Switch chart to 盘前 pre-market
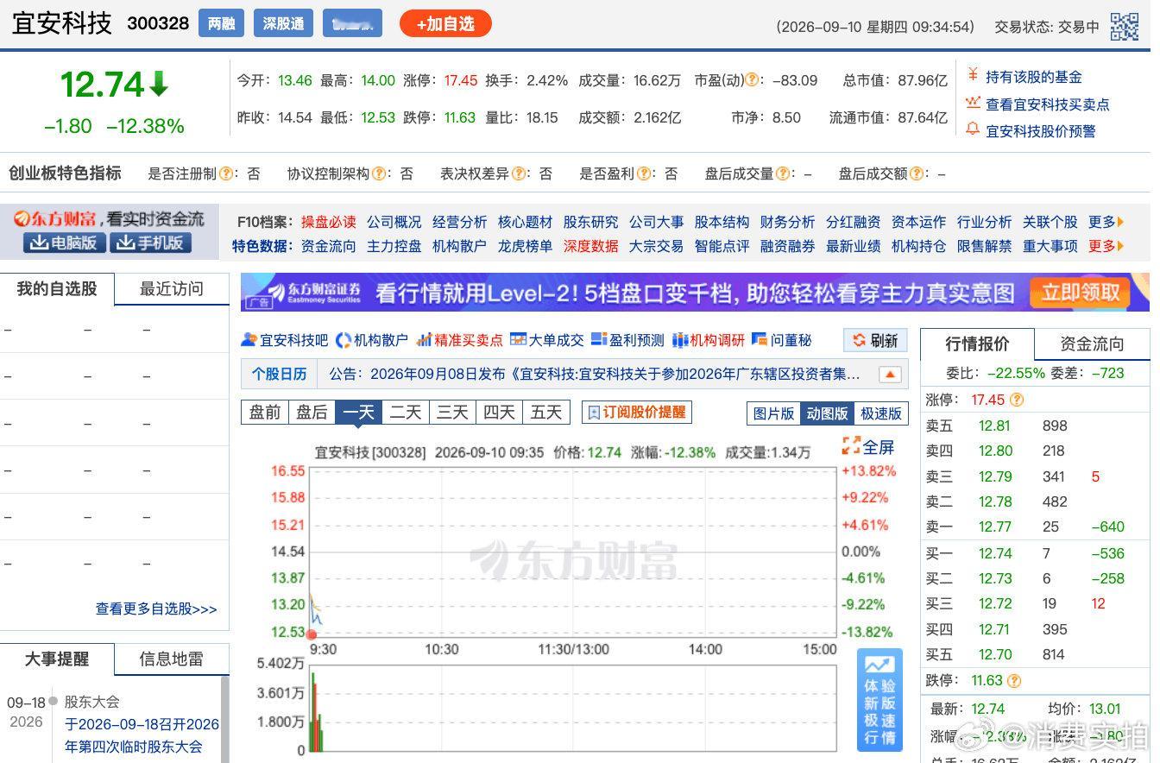Viewport: 1160px width, 763px height. coord(265,413)
